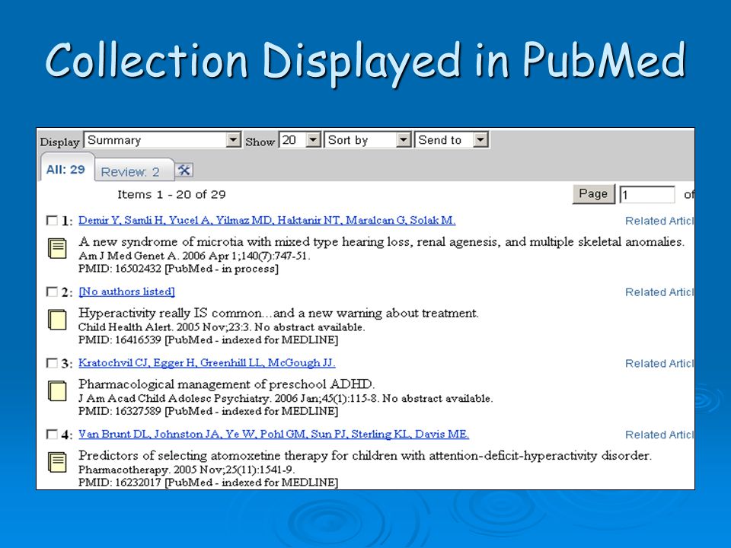Click the Page button
This screenshot has height=548, width=731.
593,194
